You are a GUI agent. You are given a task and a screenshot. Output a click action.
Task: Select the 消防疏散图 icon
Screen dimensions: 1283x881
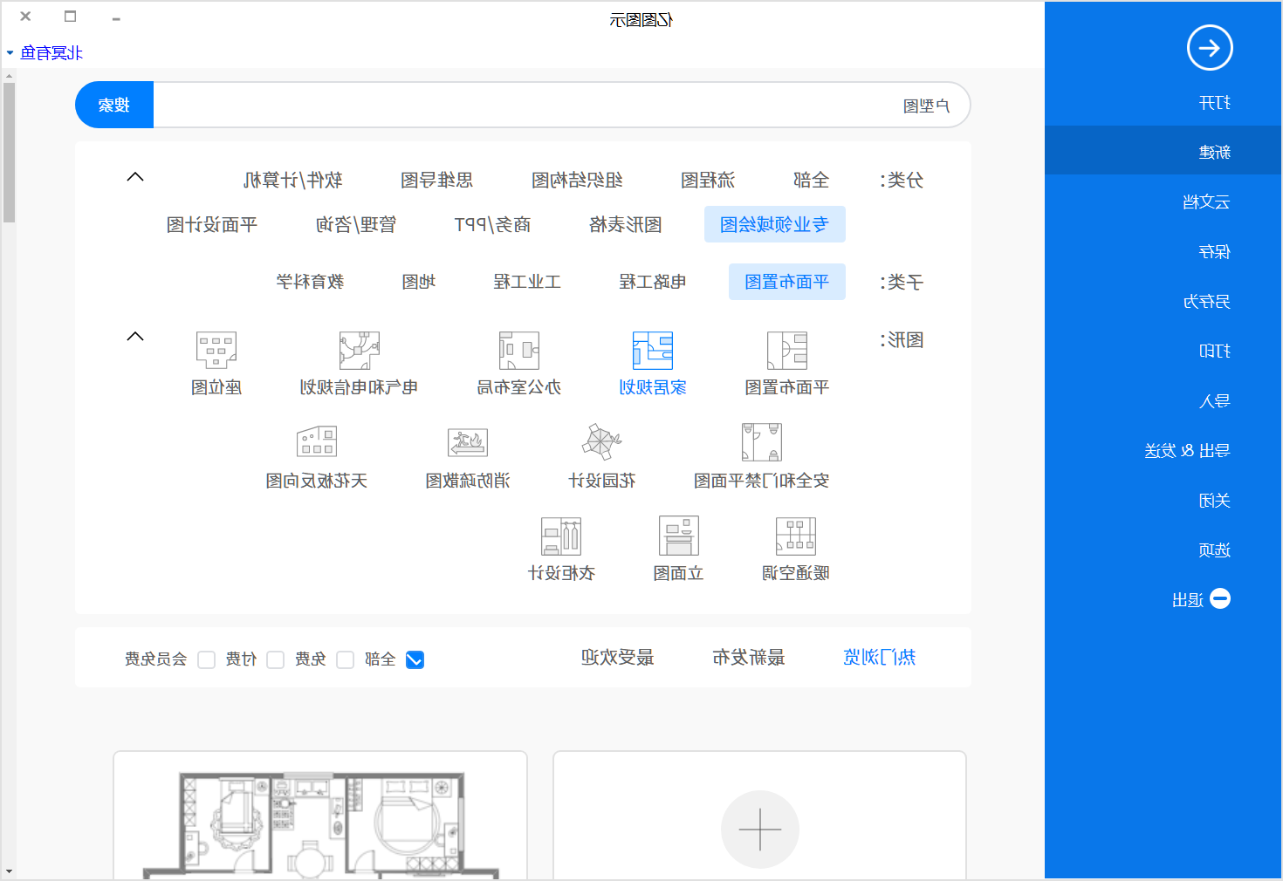click(468, 443)
